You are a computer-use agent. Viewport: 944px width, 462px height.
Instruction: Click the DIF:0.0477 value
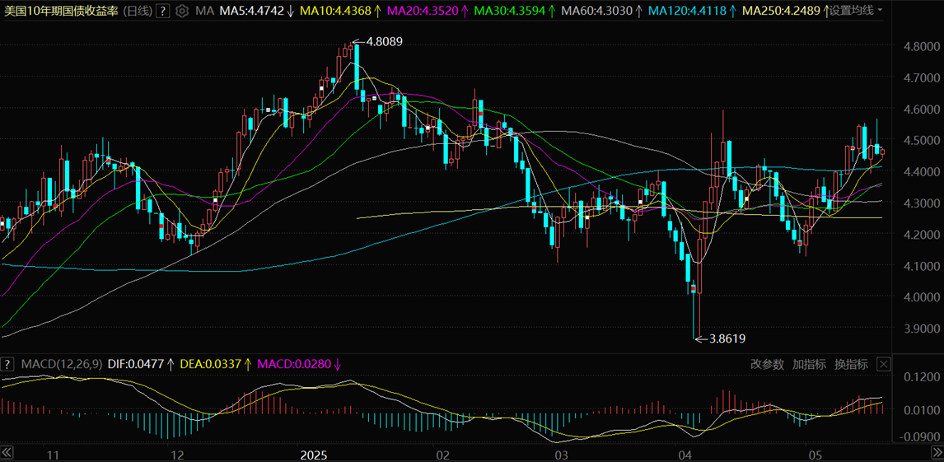click(x=136, y=364)
